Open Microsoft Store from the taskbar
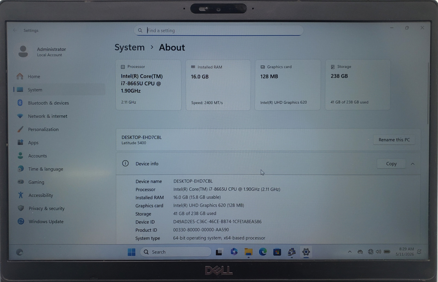Screen dimensions: 438x282 point(277,252)
